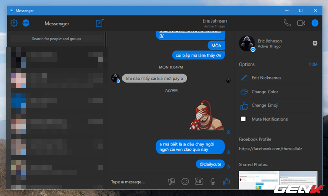Send a thumbs-up like

[x=227, y=181]
